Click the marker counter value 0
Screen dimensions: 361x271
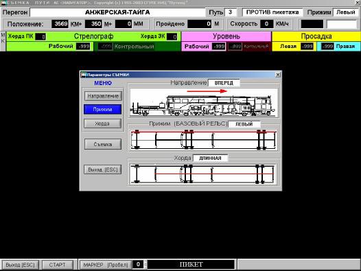[x=138, y=264]
